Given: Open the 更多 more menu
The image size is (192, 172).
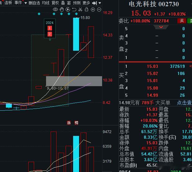Looking at the screenshot, I should point(86,3).
